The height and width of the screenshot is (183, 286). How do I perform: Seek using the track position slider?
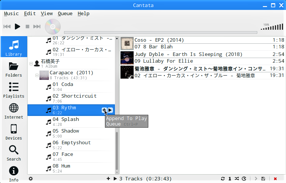[x=161, y=33]
